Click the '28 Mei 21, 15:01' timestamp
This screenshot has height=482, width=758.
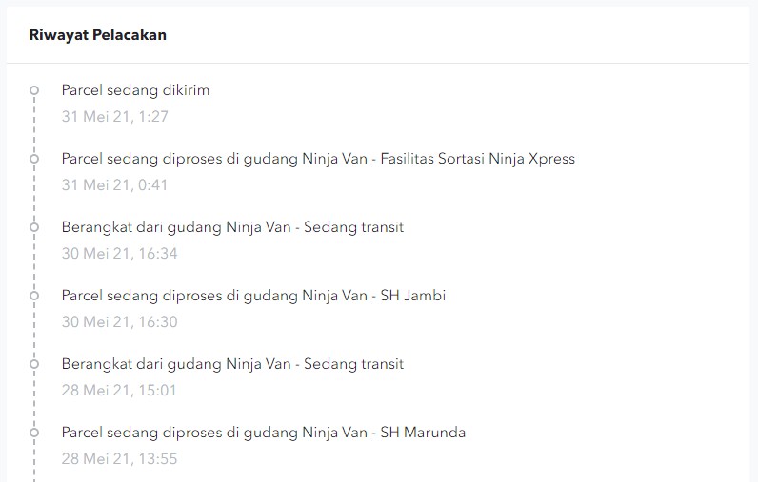coord(119,391)
